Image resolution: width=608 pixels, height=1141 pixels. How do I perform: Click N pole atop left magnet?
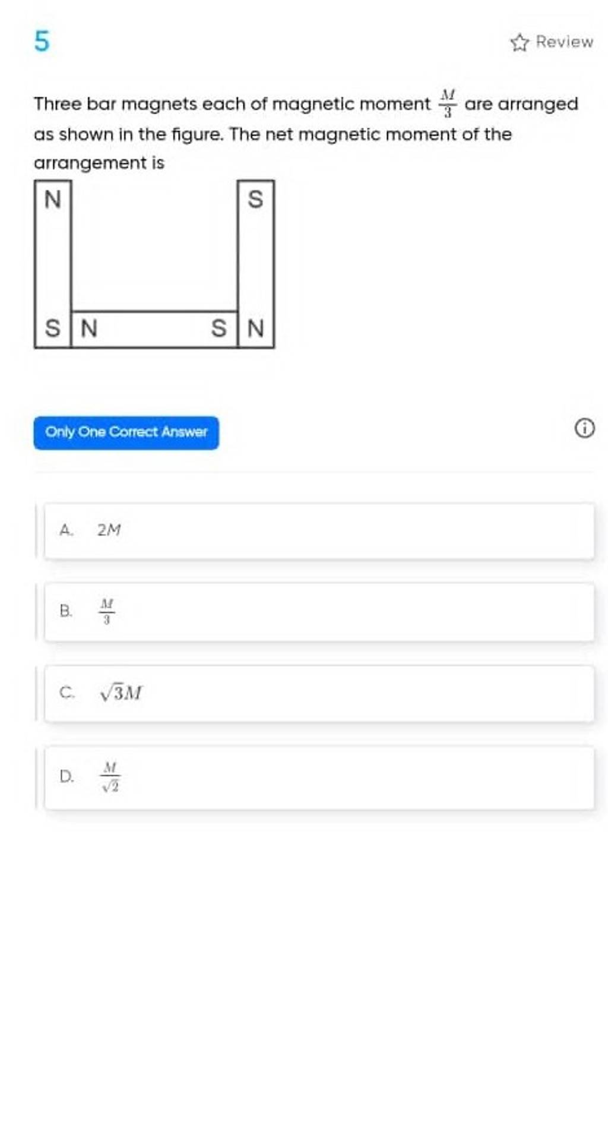pyautogui.click(x=53, y=200)
